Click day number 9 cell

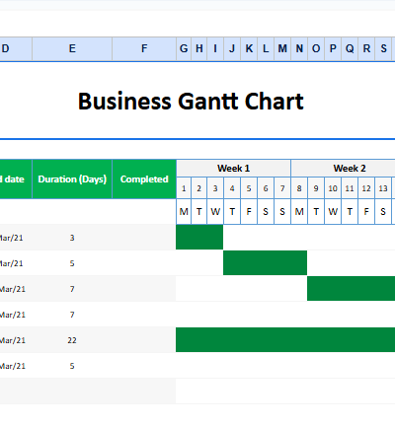point(316,188)
